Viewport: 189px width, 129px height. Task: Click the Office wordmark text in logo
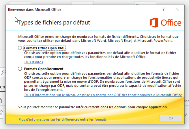171,23
